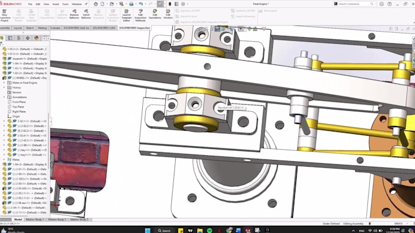Click the New document icon
The image size is (415, 233).
103,4
